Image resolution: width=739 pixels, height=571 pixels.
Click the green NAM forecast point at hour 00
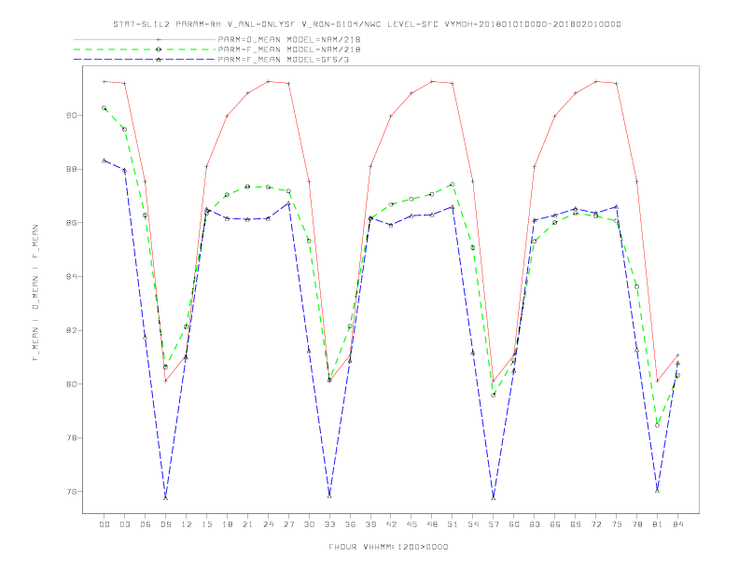(x=105, y=108)
